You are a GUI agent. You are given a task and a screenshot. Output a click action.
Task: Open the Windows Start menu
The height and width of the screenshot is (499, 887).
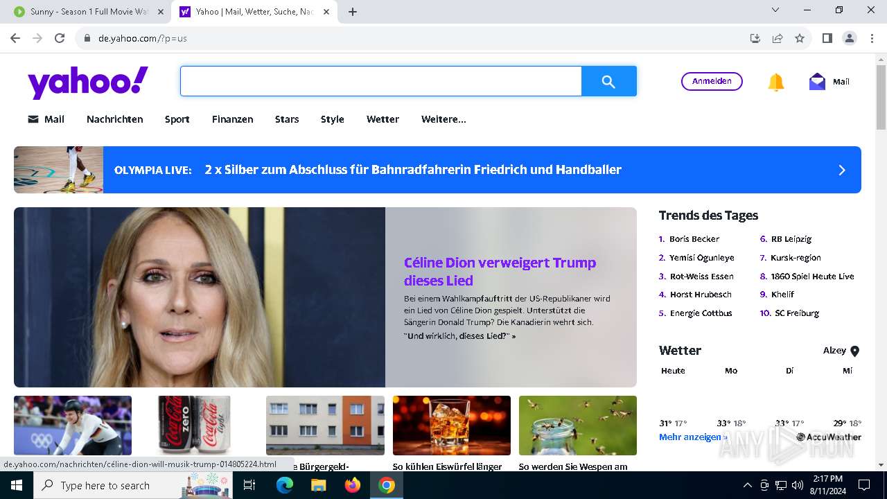click(17, 485)
